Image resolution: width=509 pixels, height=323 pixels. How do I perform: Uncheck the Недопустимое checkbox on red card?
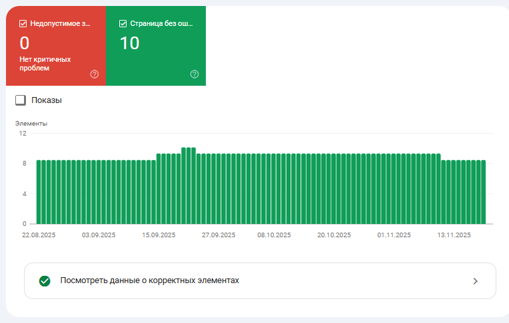click(x=23, y=23)
